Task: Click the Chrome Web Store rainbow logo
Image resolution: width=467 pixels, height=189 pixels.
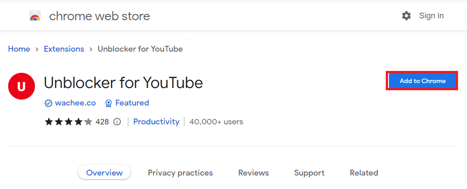Action: click(35, 16)
